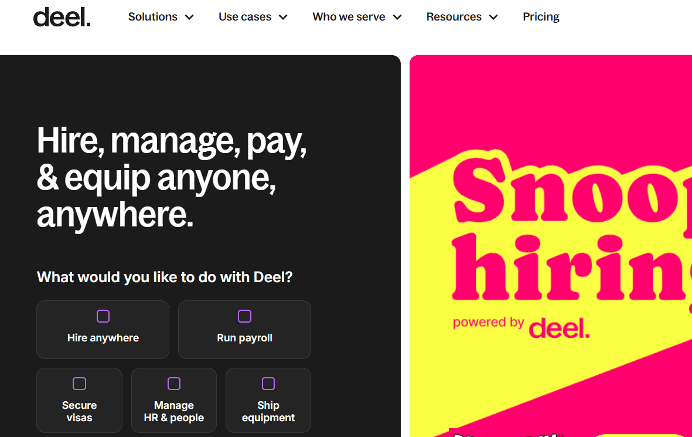Open the Solutions menu
Viewport: 692px width, 437px height.
tap(153, 17)
